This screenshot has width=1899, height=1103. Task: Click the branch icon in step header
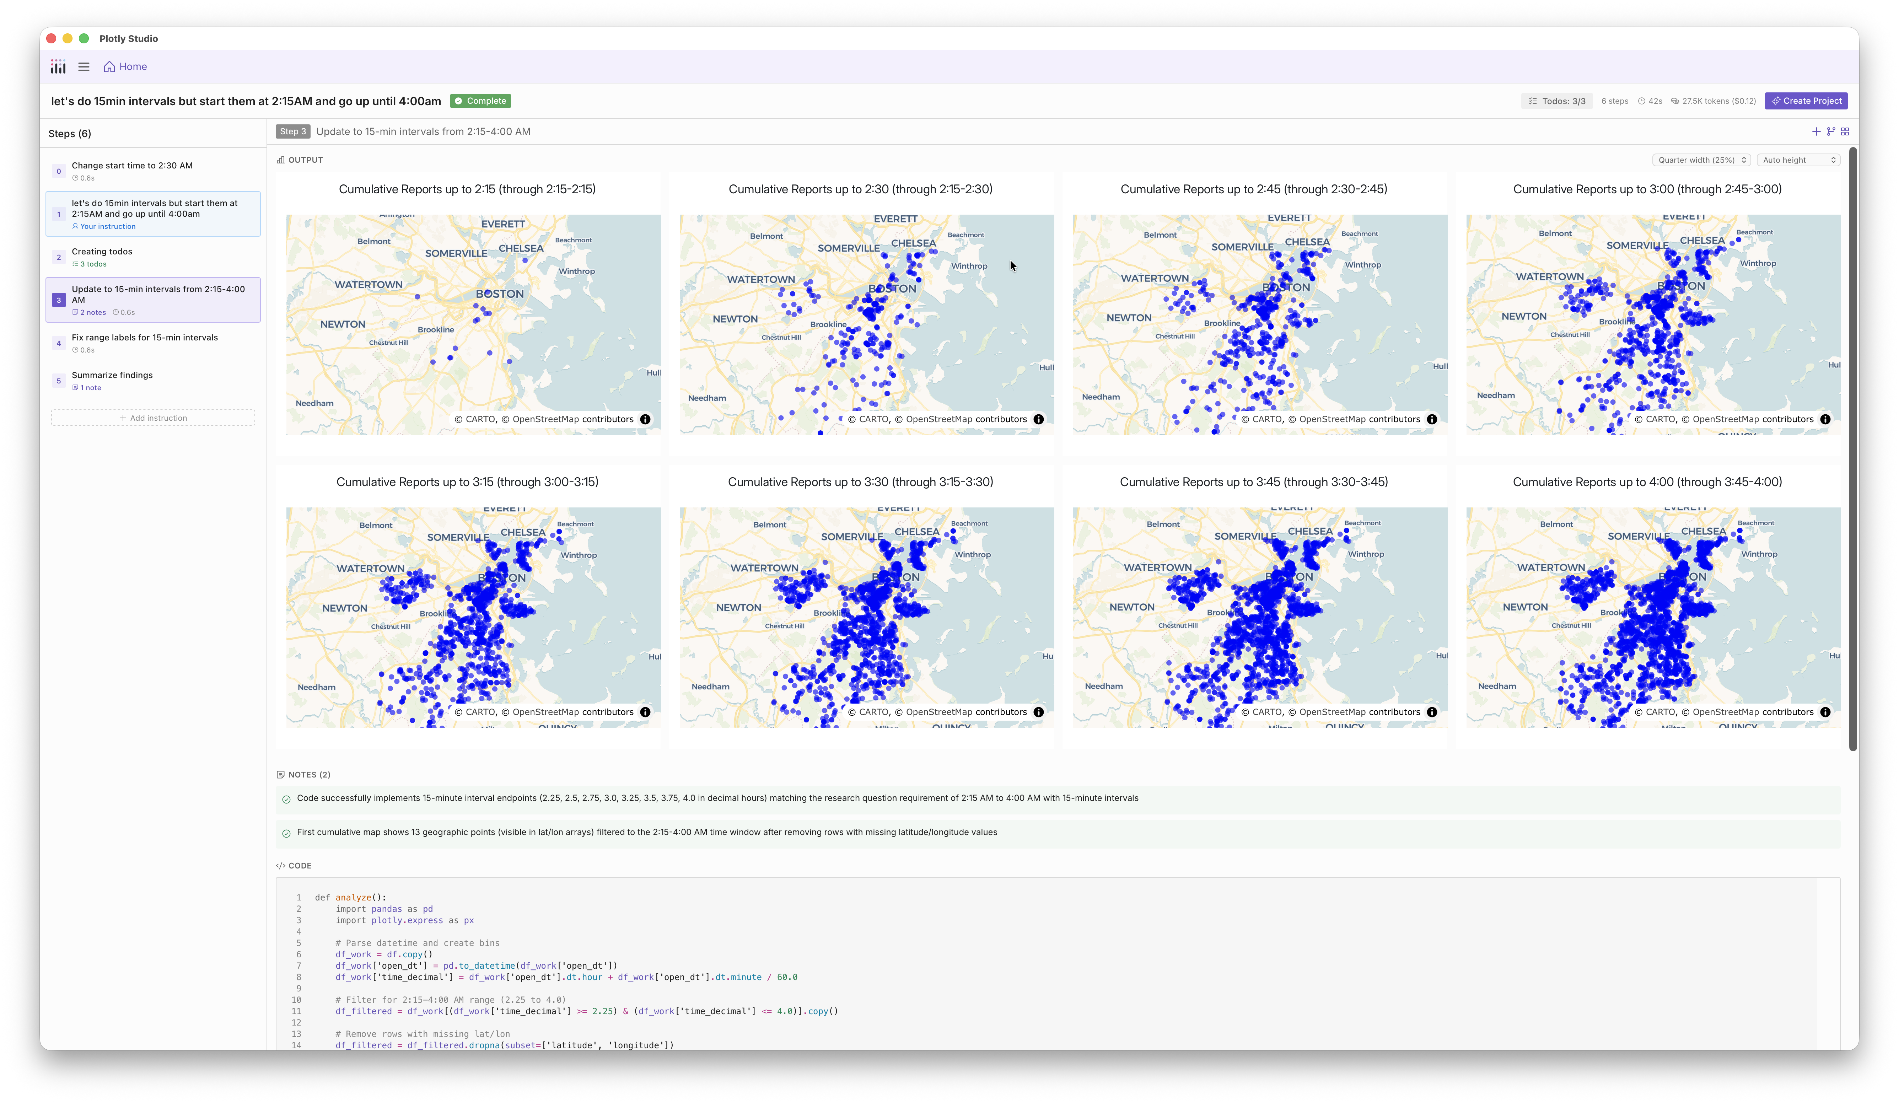tap(1830, 132)
